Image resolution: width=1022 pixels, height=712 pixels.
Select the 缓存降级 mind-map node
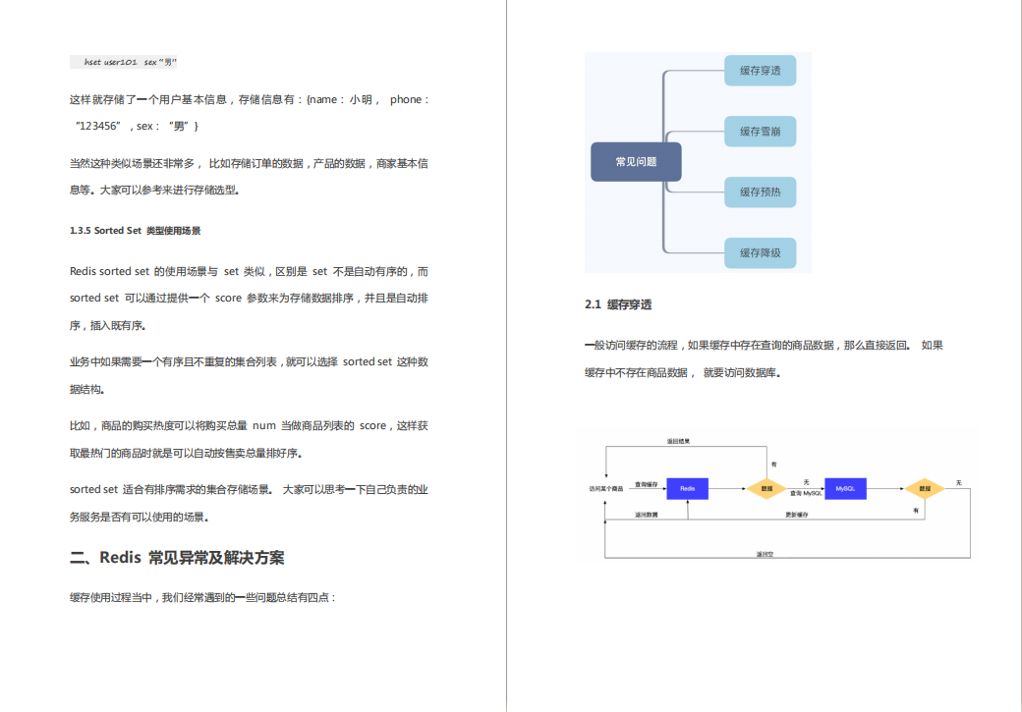[x=760, y=252]
